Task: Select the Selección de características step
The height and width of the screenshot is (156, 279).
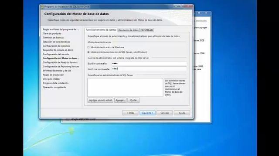Action: coord(56,42)
